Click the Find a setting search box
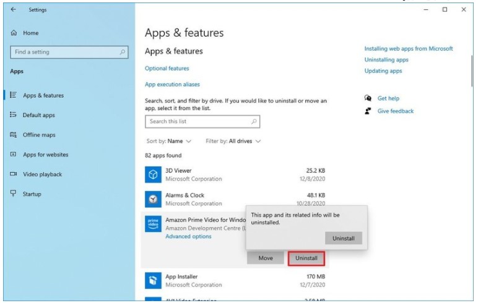This screenshot has height=303, width=478. [68, 53]
